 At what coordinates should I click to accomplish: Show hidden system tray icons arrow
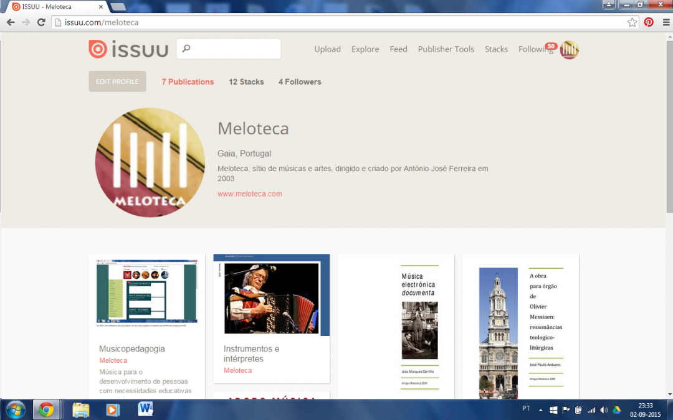pos(540,410)
